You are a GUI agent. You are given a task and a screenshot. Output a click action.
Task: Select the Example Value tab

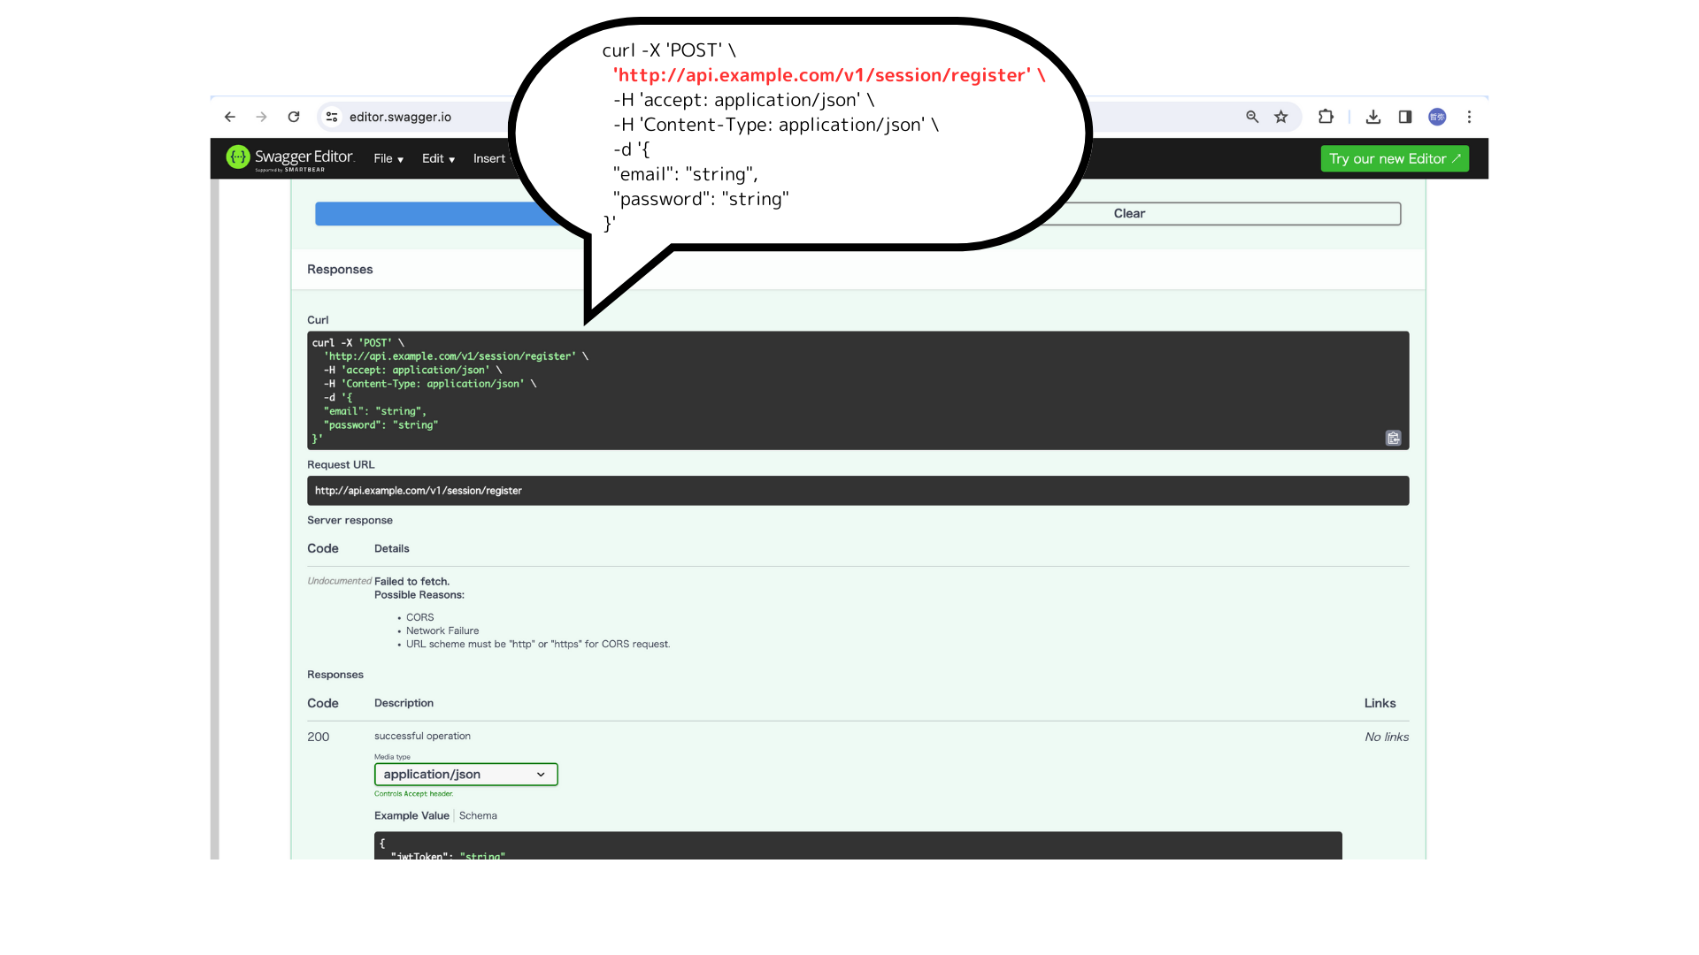(411, 815)
